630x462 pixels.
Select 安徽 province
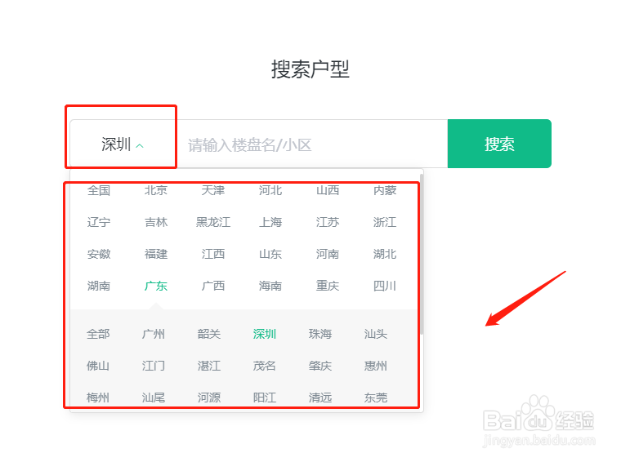coord(99,254)
